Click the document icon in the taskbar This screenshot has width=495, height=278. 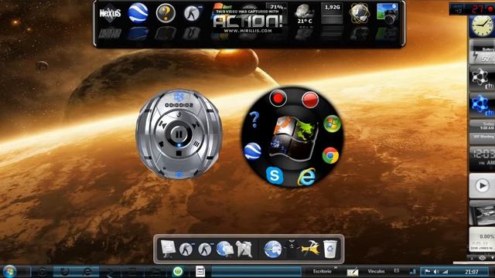200,271
